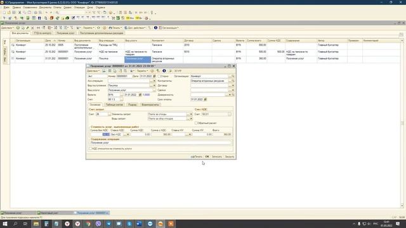Screen dimensions: 406x228
Task: Click the Сумма без НДС input cell
Action: tap(100, 134)
